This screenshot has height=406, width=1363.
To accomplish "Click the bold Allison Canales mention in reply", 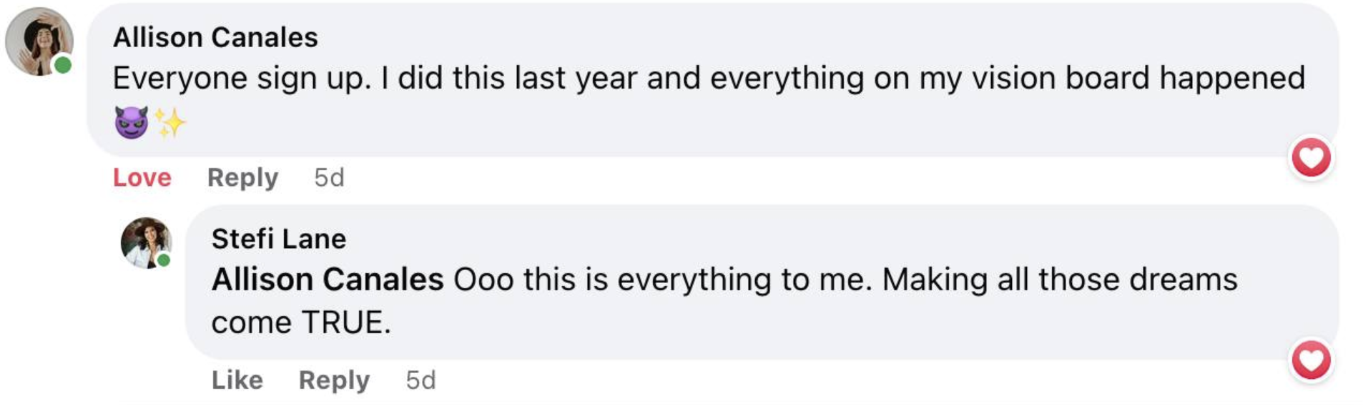I will click(328, 279).
